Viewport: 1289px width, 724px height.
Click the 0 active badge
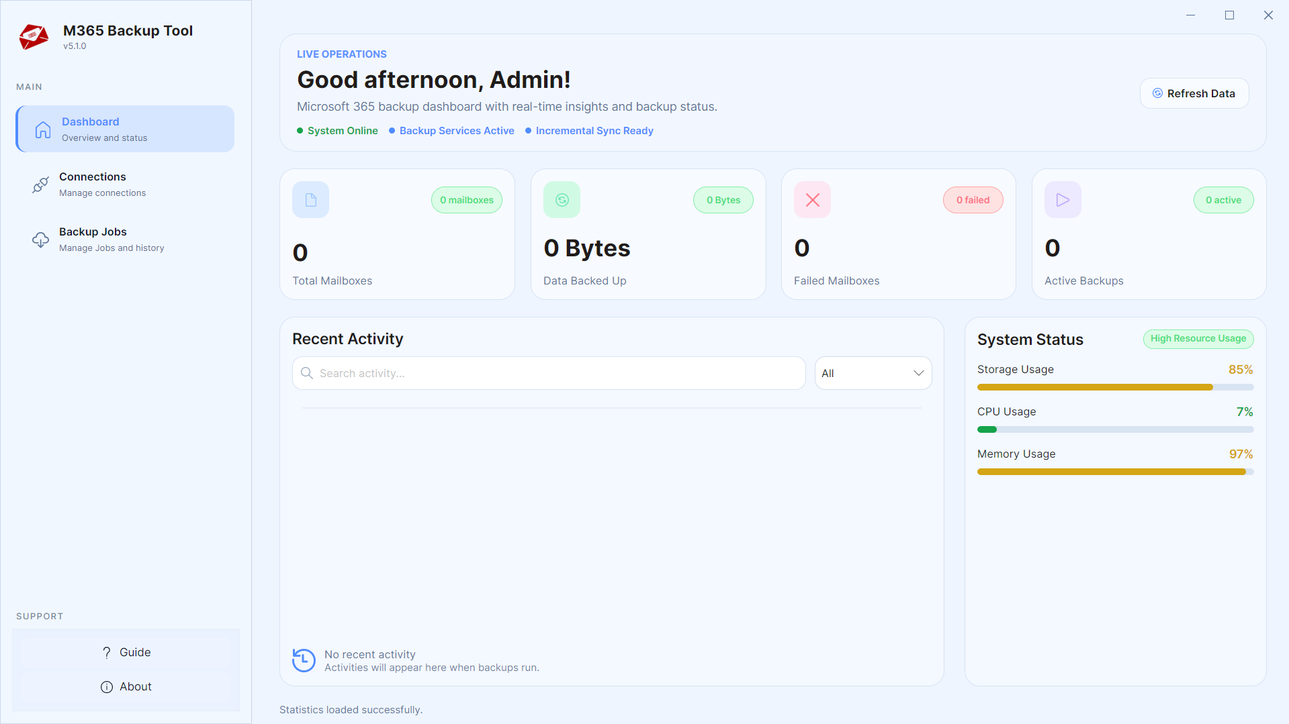coord(1223,200)
